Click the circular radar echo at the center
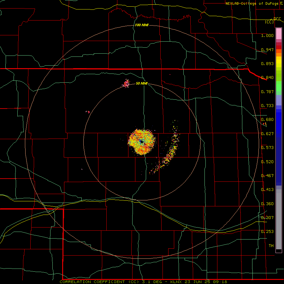The width and height of the screenshot is (284, 284). click(142, 142)
